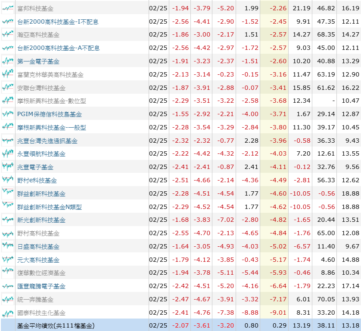Image resolution: width=361 pixels, height=331 pixels.
Task: Select the 1.67 value for PGIM保德信科技島基金
Action: click(303, 114)
